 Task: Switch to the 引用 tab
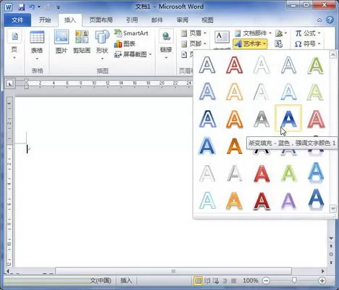(x=132, y=20)
